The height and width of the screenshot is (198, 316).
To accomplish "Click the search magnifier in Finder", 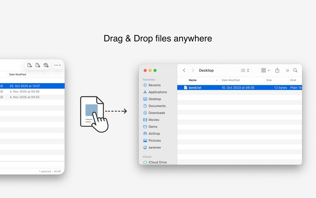I will pos(295,70).
